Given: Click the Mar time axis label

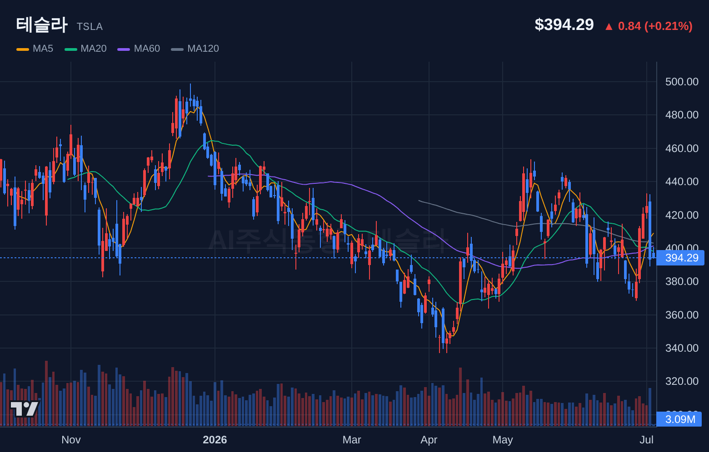Looking at the screenshot, I should click(352, 440).
